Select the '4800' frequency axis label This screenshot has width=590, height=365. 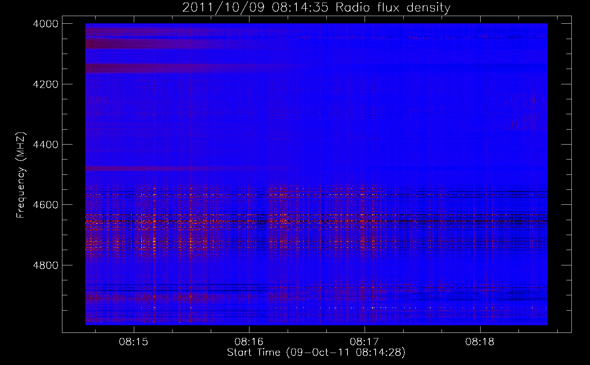[46, 265]
